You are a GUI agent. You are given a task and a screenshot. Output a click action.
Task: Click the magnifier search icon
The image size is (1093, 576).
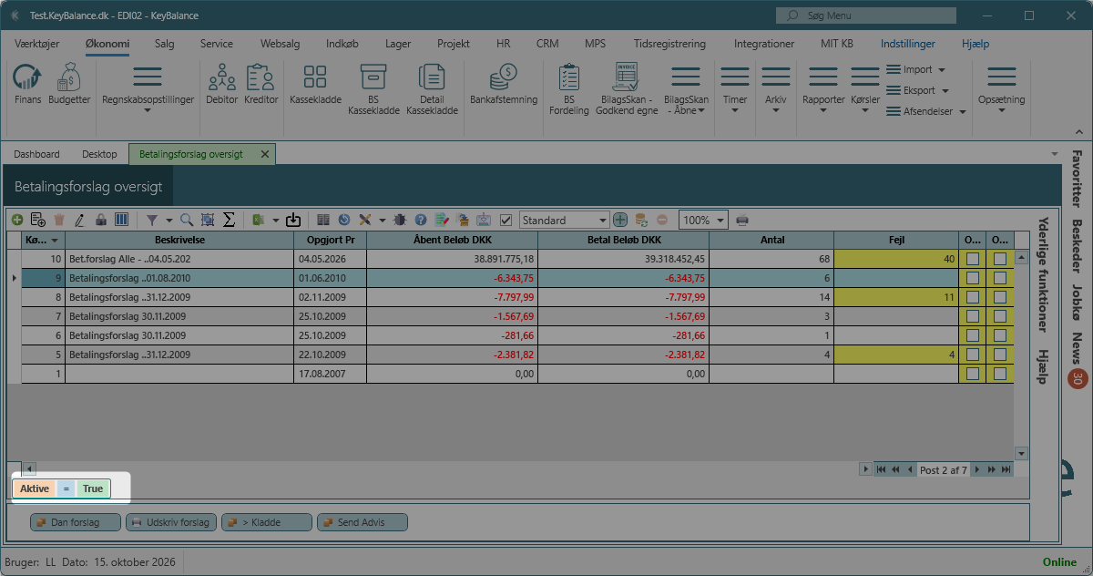187,220
